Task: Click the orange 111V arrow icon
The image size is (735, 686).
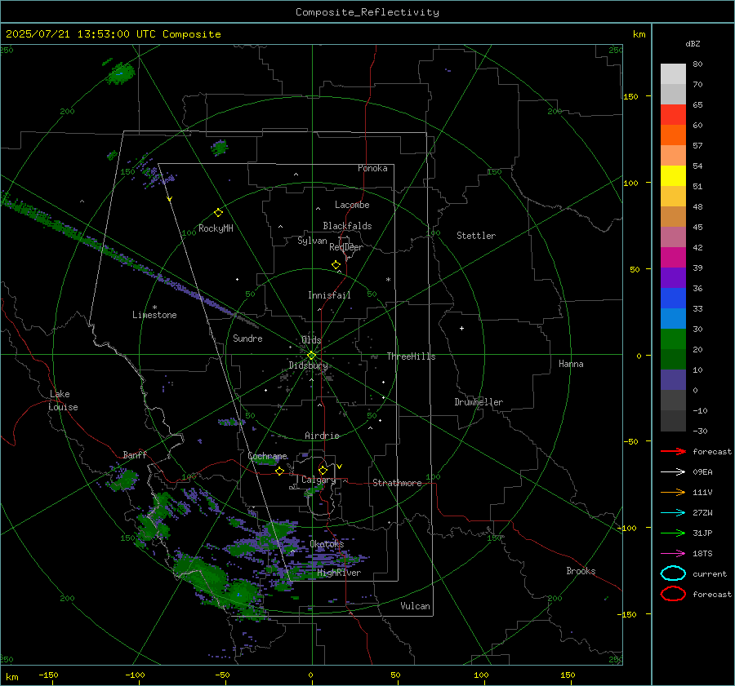Action: click(x=673, y=492)
